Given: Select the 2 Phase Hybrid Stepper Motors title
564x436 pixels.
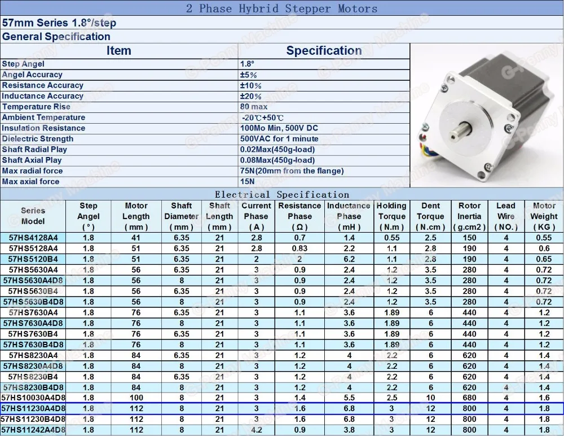Looking at the screenshot, I should [281, 8].
